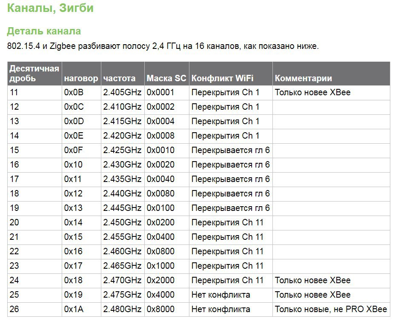
Task: Select the "Комментарии" column header
Action: click(x=303, y=78)
